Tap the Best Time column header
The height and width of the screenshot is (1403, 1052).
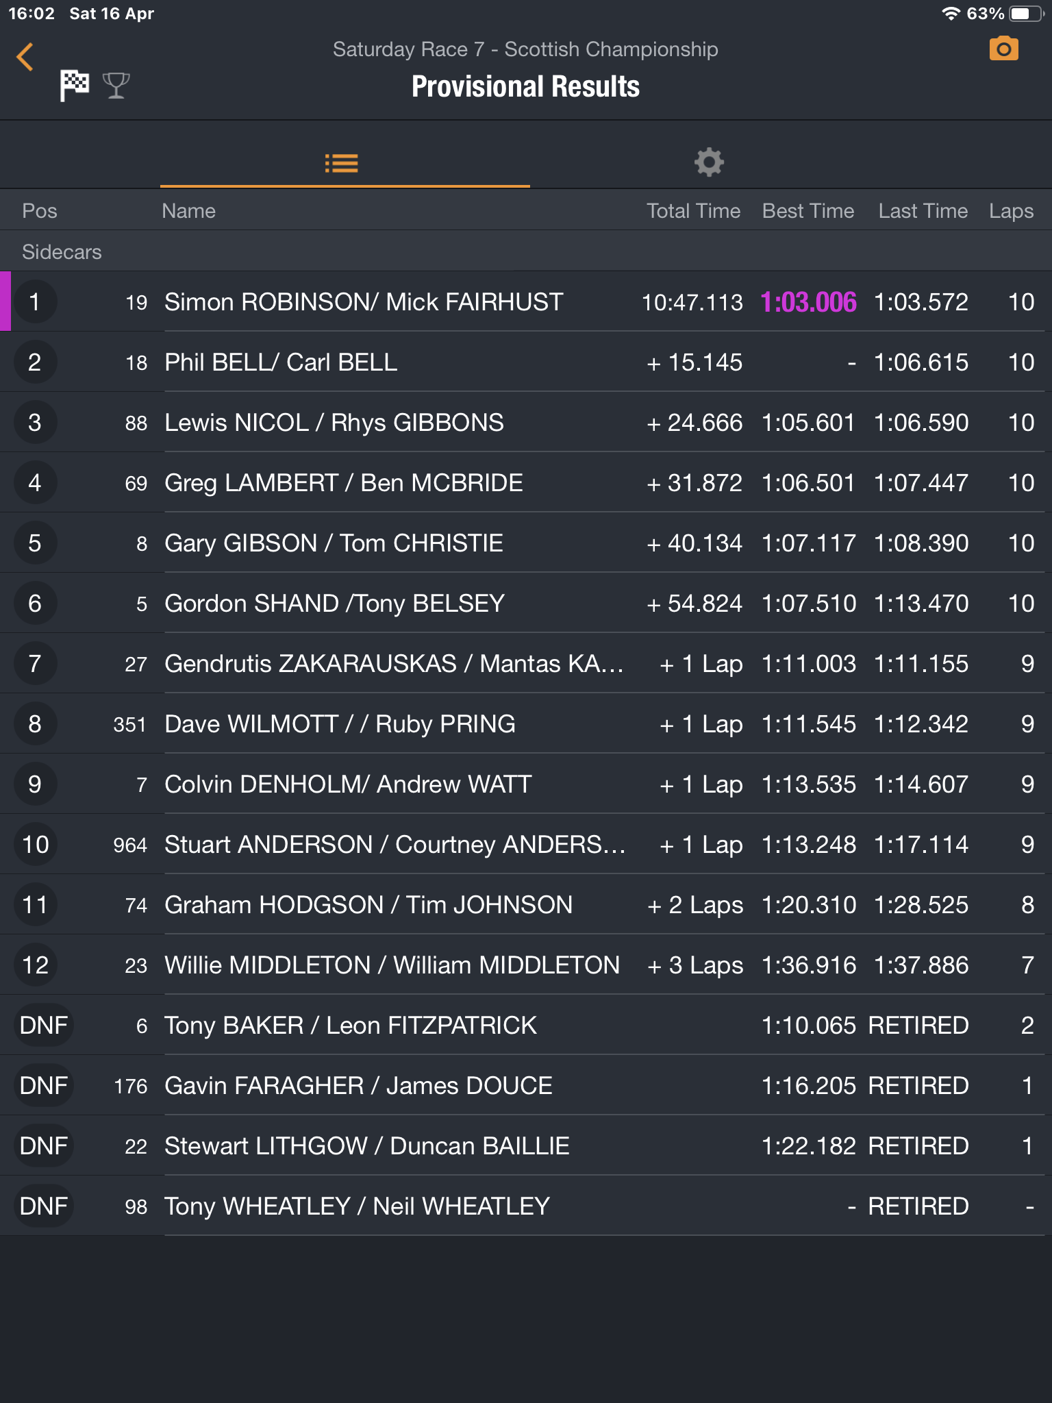click(808, 211)
